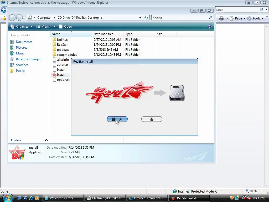Open the Tools menu in Internet Explorer

click(256, 18)
